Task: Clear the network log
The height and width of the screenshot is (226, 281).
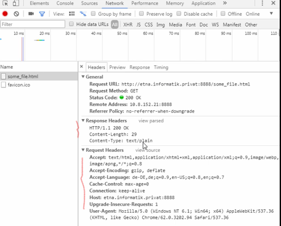Action: (x=16, y=14)
